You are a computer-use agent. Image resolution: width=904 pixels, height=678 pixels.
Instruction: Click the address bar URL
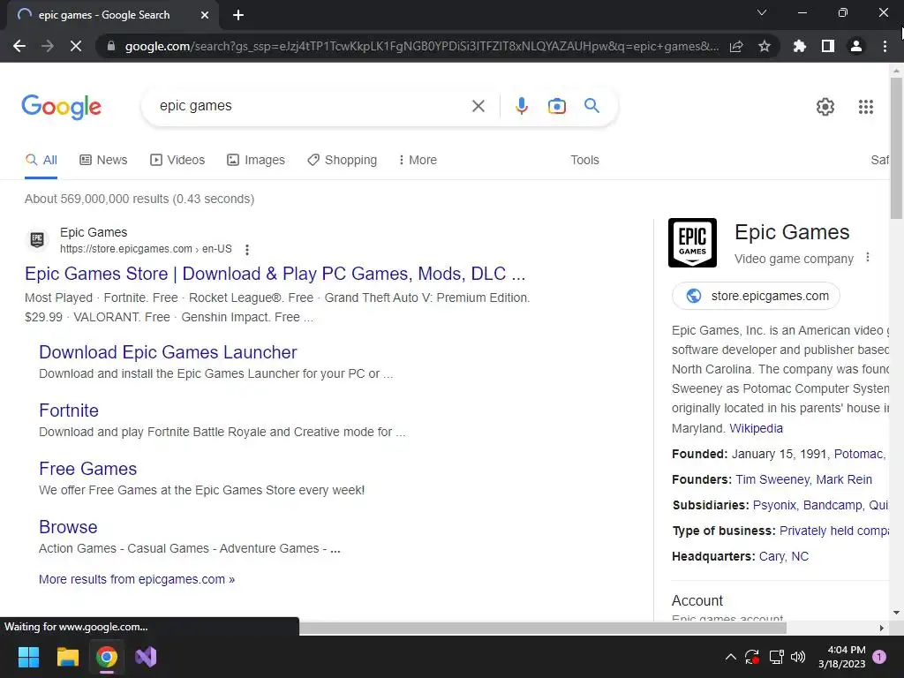[421, 46]
